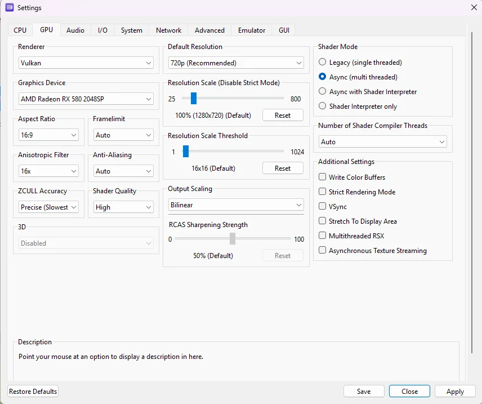
Task: Click the '16x16 (Default)' label
Action: point(213,168)
